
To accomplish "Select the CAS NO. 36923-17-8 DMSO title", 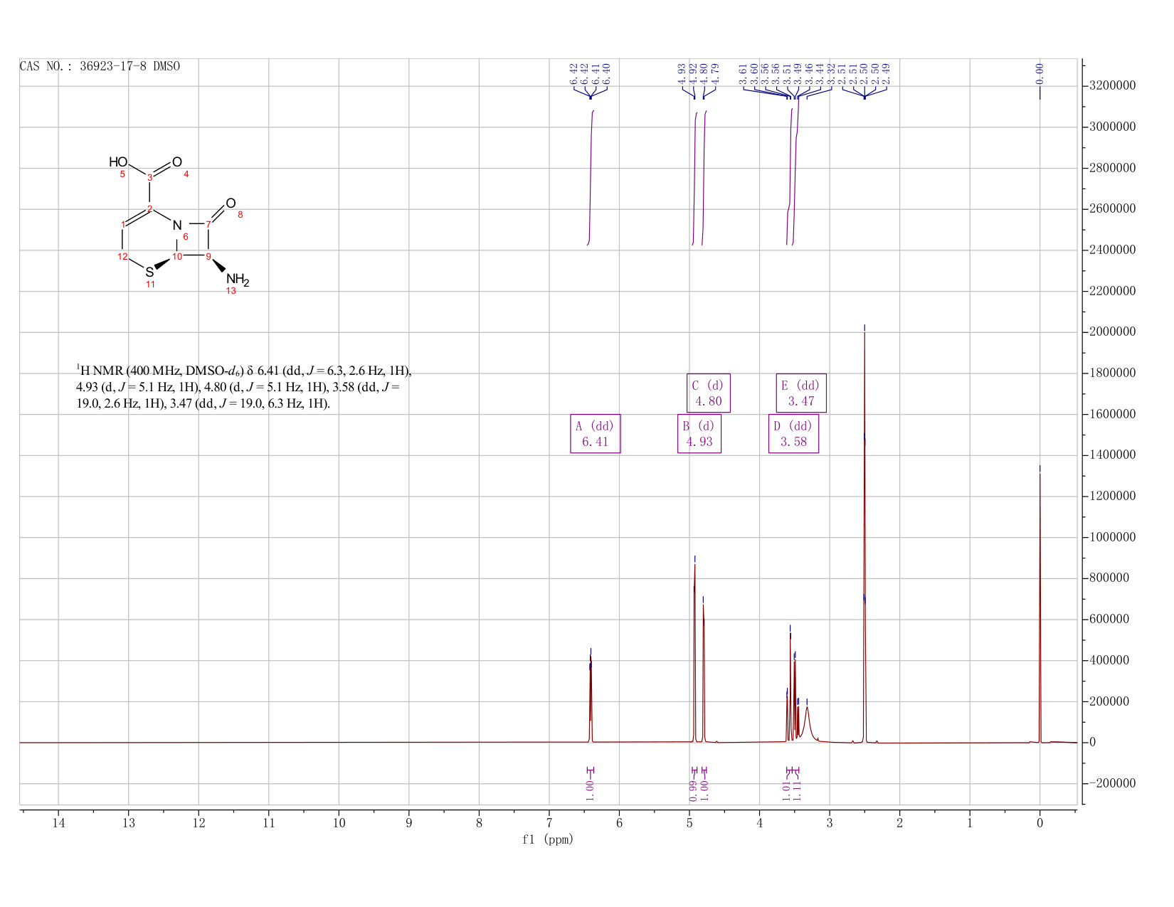I will pos(100,66).
